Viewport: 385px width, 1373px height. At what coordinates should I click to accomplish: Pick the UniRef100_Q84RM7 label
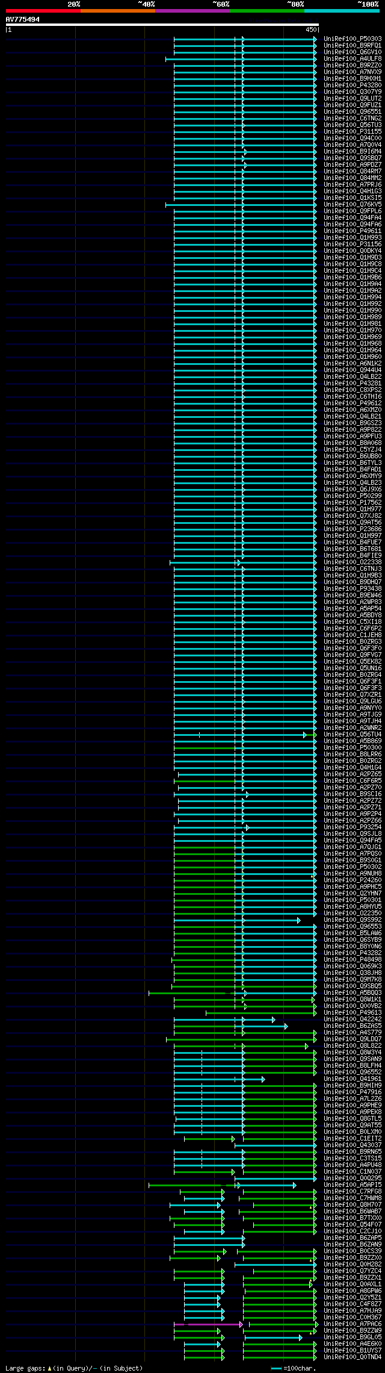tap(353, 171)
